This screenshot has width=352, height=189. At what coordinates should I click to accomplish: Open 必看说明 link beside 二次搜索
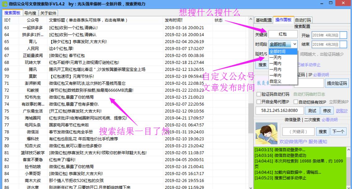[x=329, y=120]
